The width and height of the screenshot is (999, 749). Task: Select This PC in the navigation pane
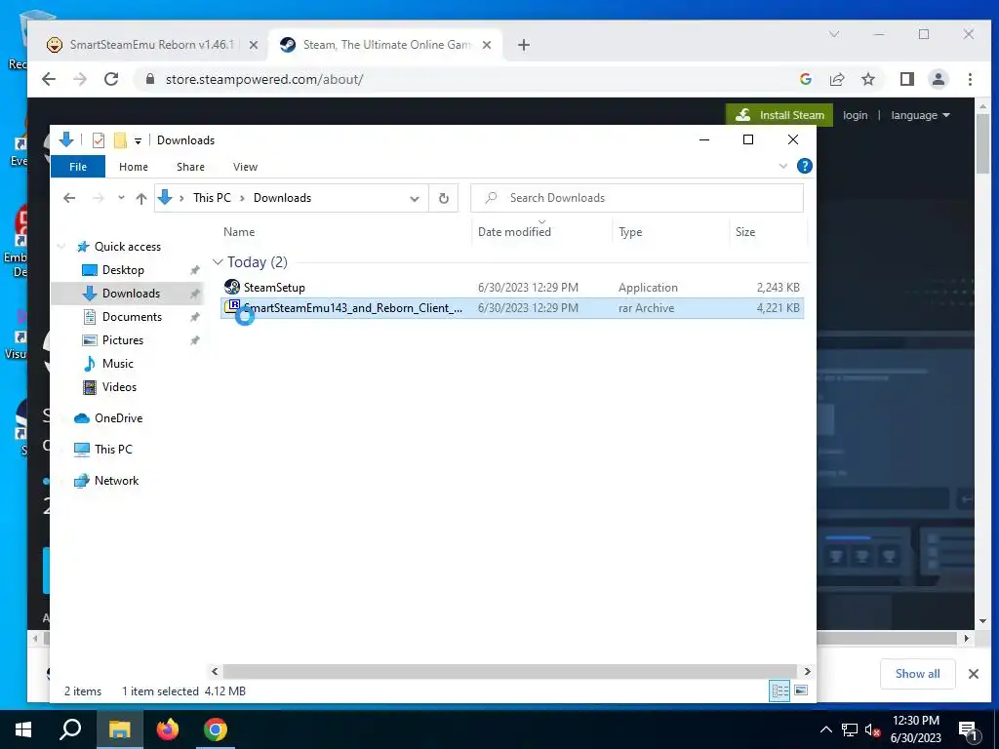coord(113,450)
